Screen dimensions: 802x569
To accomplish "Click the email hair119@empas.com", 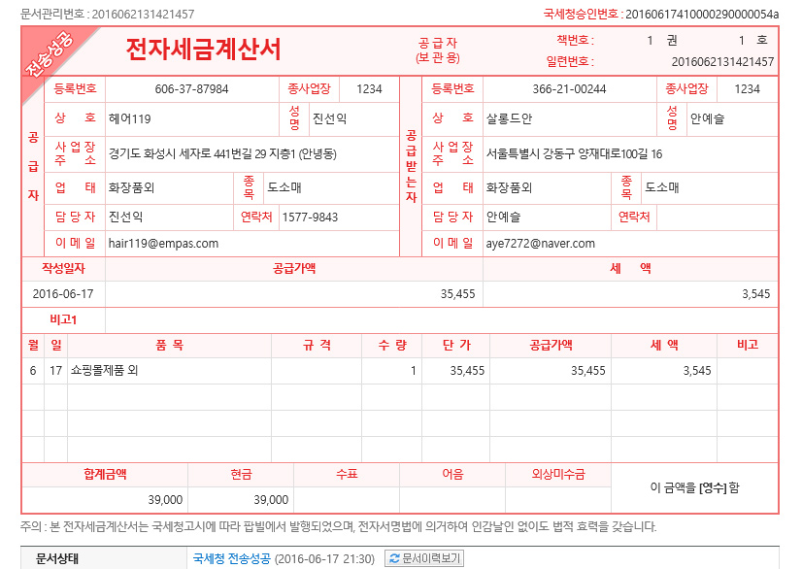I will 163,244.
